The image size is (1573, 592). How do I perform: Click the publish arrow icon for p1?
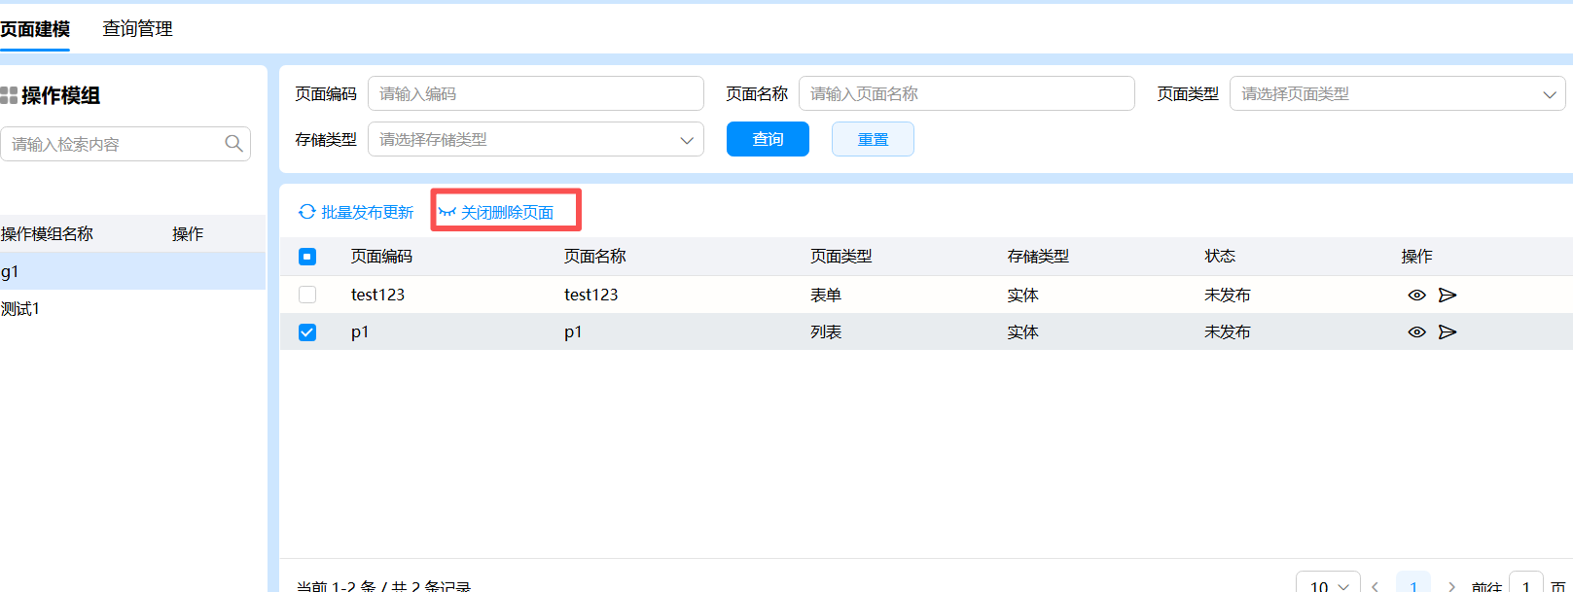(1448, 332)
